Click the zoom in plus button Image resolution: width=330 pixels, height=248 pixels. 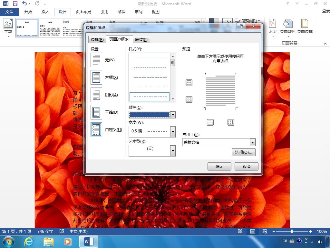[310, 231]
